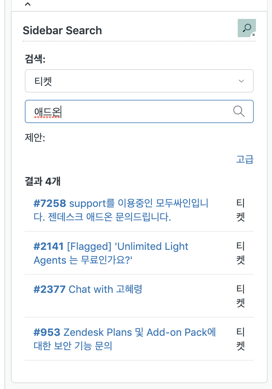The image size is (272, 389).
Task: Click the 티켓 type label beside #2141
Action: click(240, 253)
